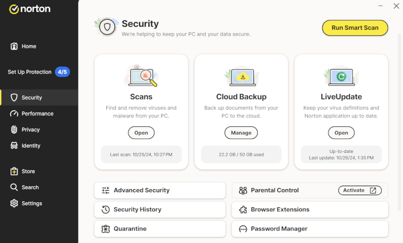Click the 22.2 GB / 50 GB used text
403x243 pixels.
(241, 154)
